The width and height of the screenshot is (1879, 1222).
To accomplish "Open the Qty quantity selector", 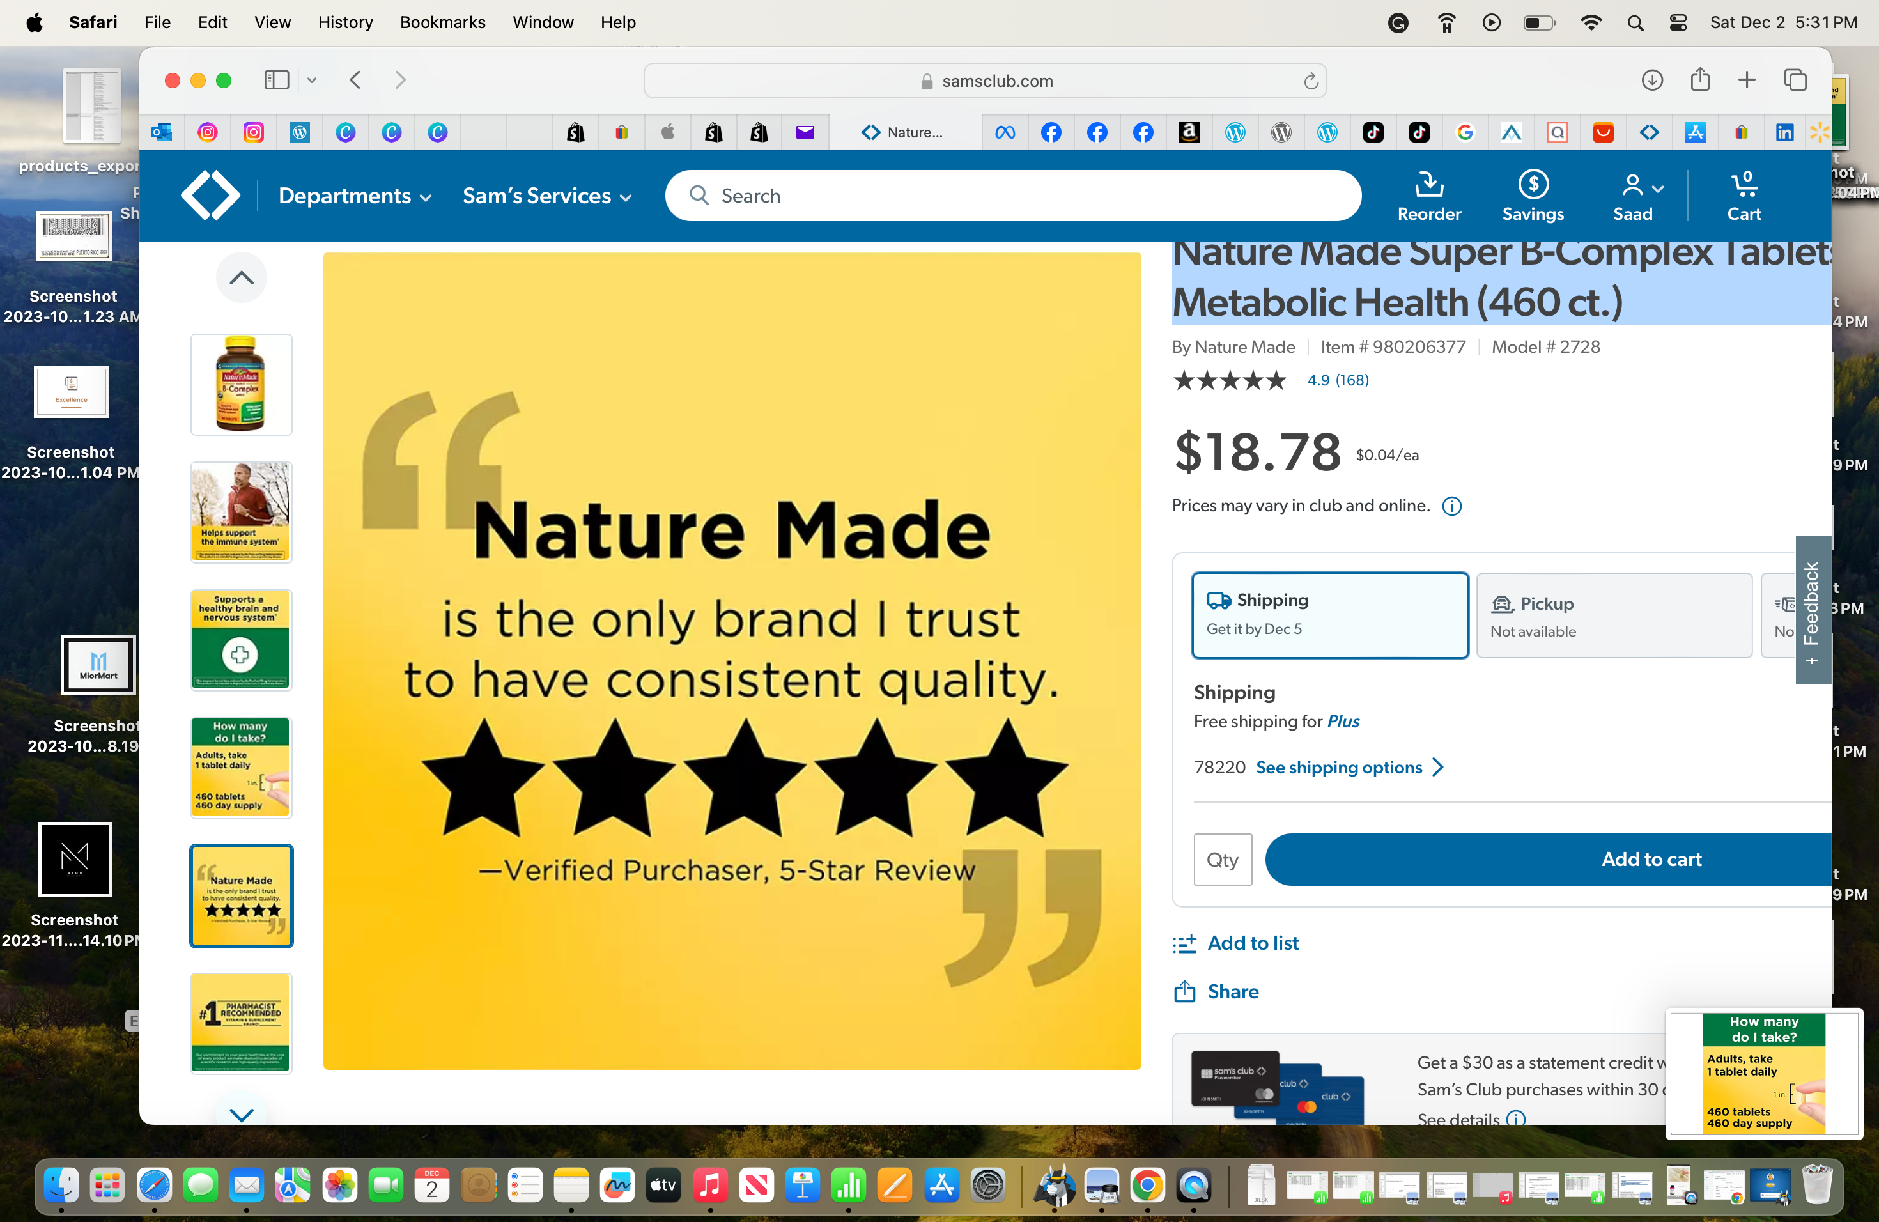I will click(1222, 859).
